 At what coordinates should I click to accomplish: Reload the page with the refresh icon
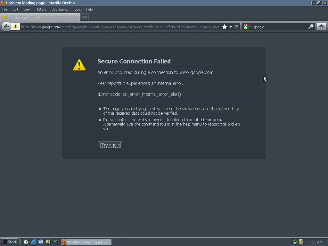(x=236, y=27)
